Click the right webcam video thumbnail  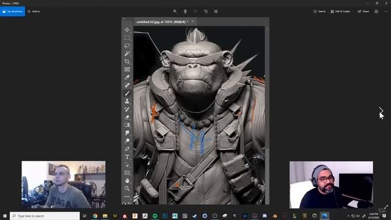coord(331,185)
